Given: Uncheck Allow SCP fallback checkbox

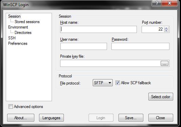Looking at the screenshot, I should pyautogui.click(x=117, y=83).
